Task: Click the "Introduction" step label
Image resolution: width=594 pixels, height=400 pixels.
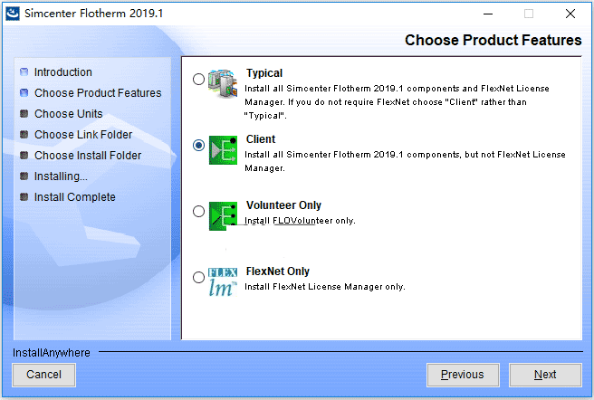Action: [63, 72]
